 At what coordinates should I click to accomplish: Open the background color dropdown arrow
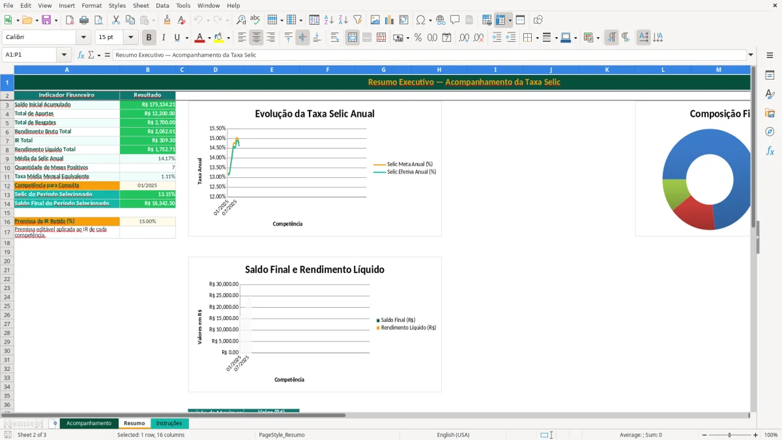(228, 38)
